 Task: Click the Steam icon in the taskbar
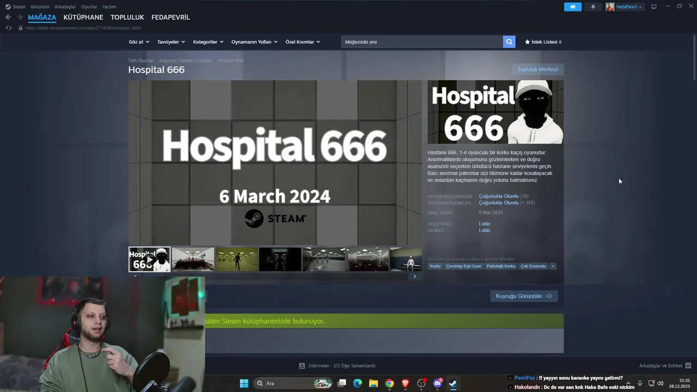[453, 383]
